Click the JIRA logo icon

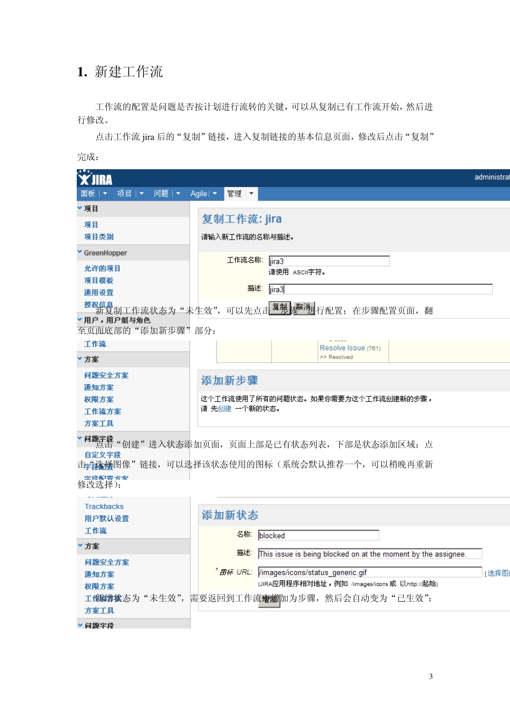click(x=95, y=178)
